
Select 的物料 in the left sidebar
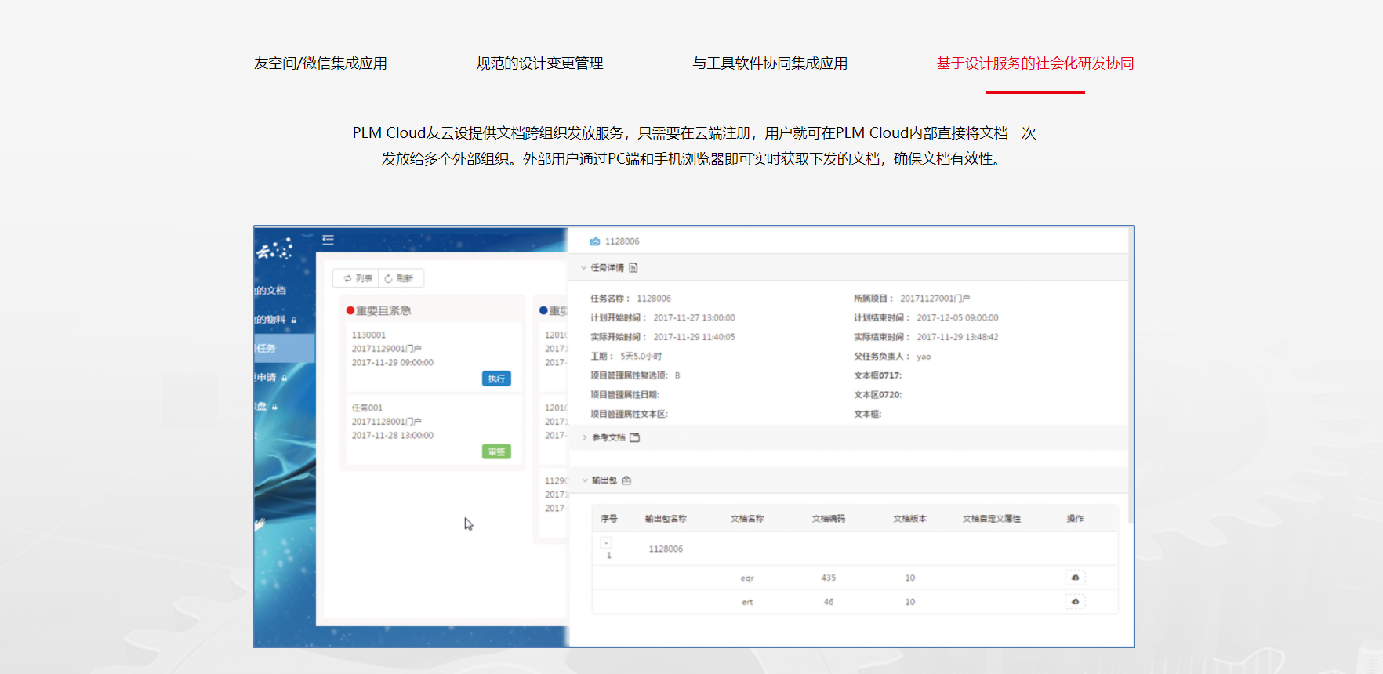tap(270, 320)
